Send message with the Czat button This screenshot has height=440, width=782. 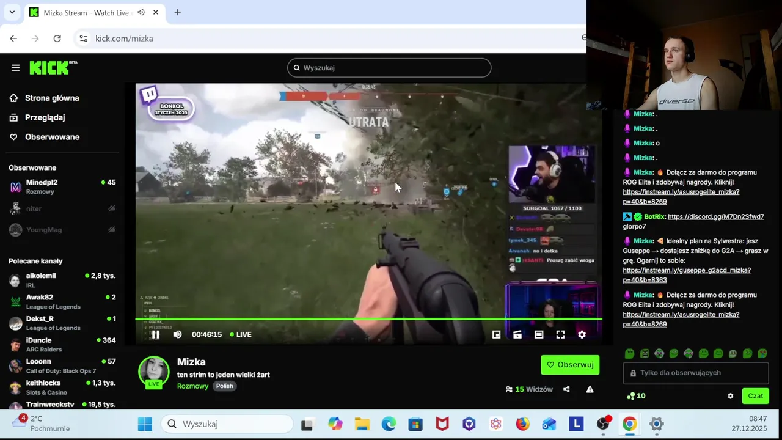point(755,396)
